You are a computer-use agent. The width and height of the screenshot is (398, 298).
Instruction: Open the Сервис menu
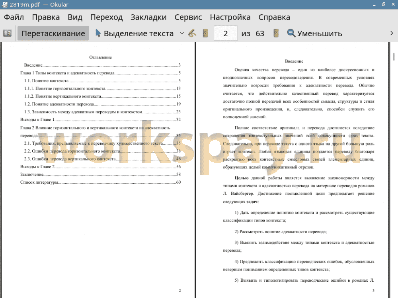click(188, 17)
